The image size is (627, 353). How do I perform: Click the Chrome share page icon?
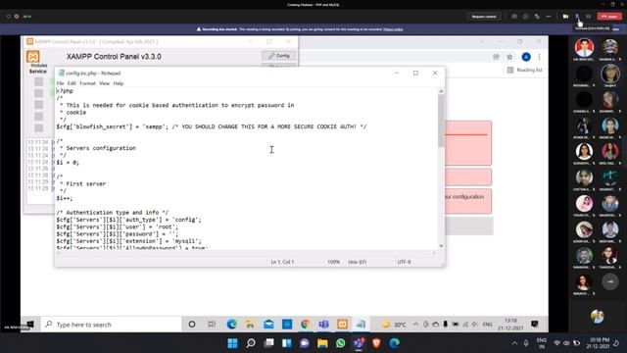496,57
